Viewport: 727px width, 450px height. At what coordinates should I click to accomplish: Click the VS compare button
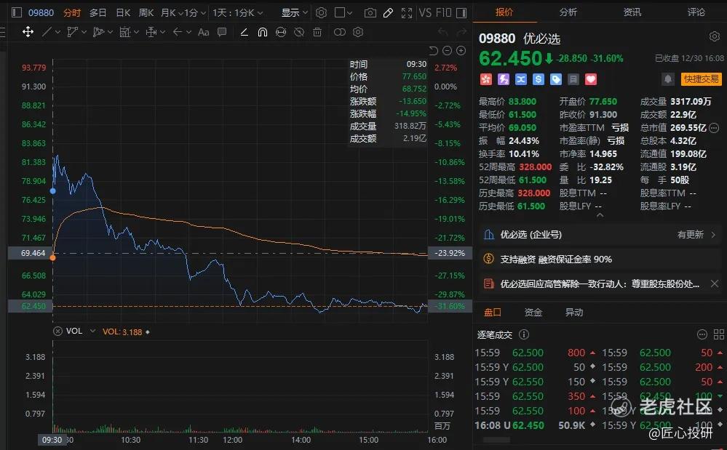coord(425,12)
